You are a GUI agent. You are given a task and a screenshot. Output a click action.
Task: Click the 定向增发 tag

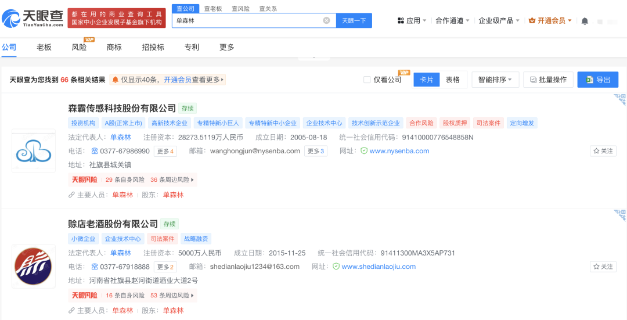(x=522, y=123)
